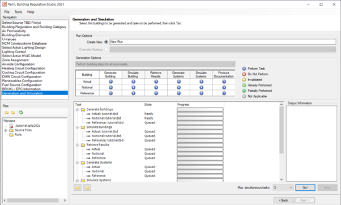The width and height of the screenshot is (341, 205).
Task: Toggle Simulate Systems task for Actual row
Action: point(202,82)
